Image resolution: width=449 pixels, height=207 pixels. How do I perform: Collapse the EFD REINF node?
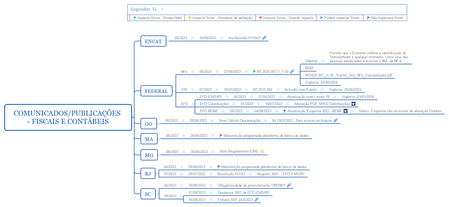click(x=223, y=111)
